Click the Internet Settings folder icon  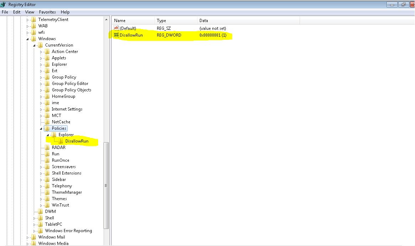47,109
